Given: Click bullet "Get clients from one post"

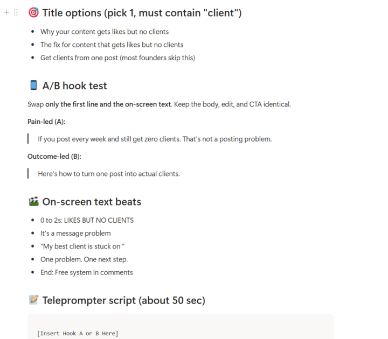Looking at the screenshot, I should (x=118, y=58).
